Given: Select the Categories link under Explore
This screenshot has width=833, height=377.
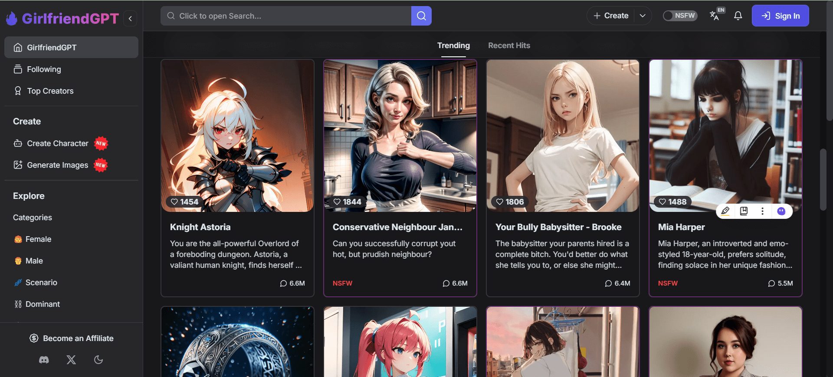Looking at the screenshot, I should point(33,217).
